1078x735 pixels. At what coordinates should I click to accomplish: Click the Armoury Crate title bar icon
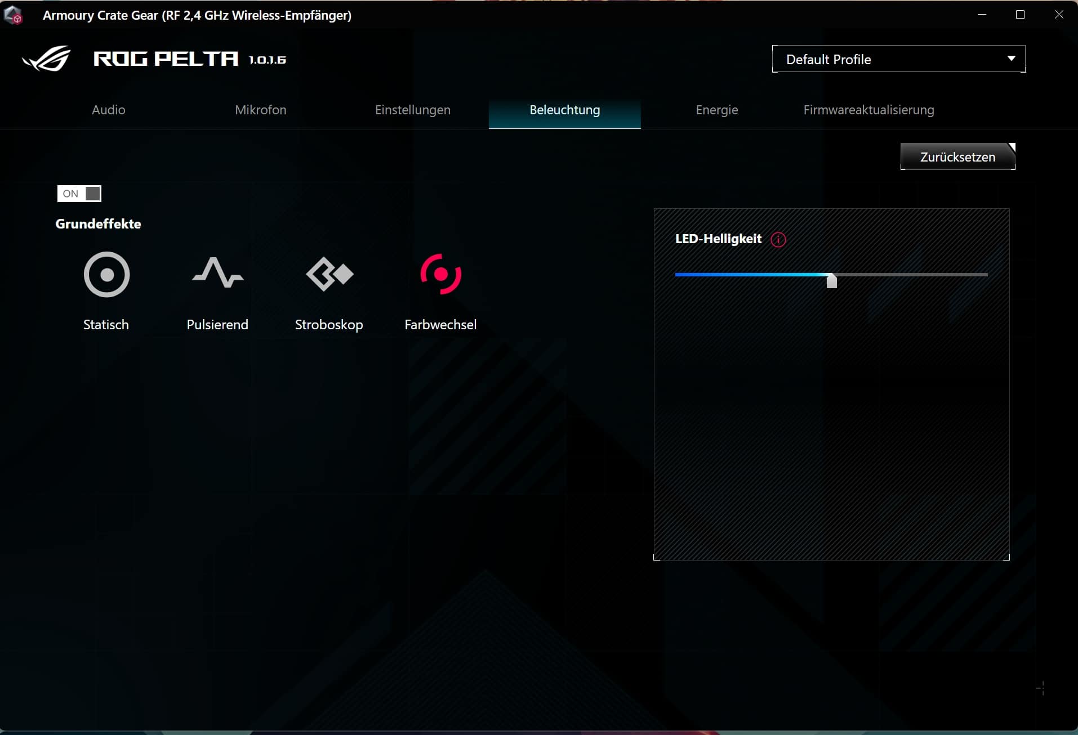coord(14,15)
